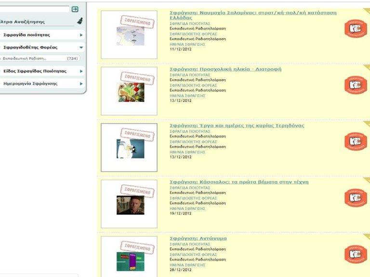
Task: Expand the Είδος Σφραγίδας Ποιότητας filter
Action: click(x=81, y=71)
